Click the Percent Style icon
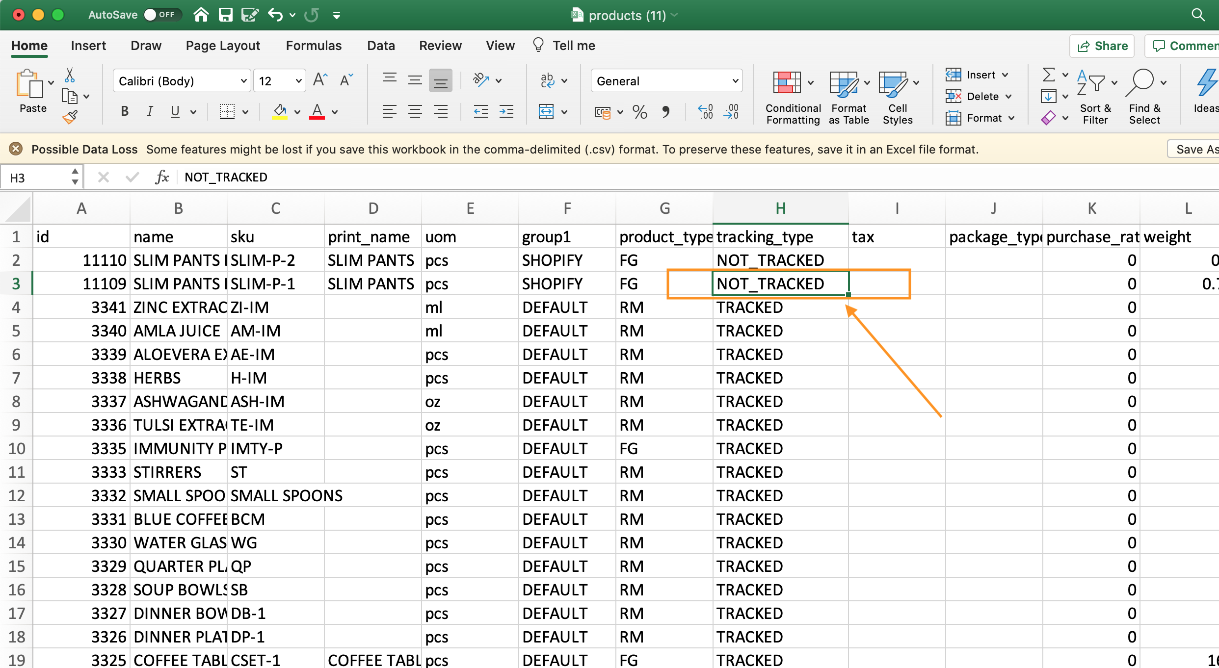Screen dimensions: 1219x668 (639, 112)
